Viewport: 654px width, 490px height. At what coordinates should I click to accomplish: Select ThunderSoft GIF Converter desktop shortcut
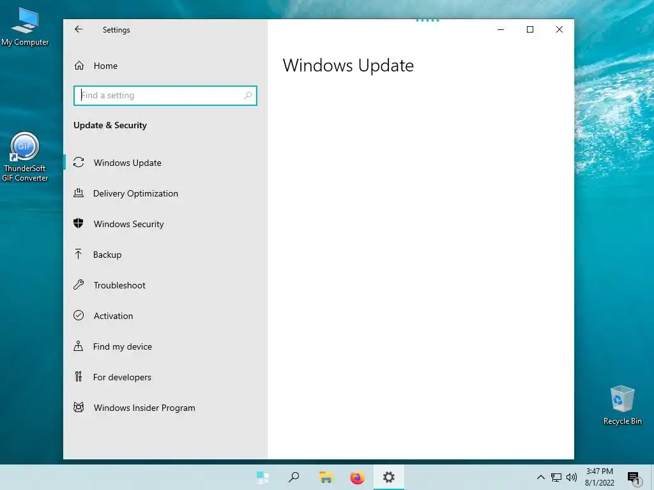25,157
